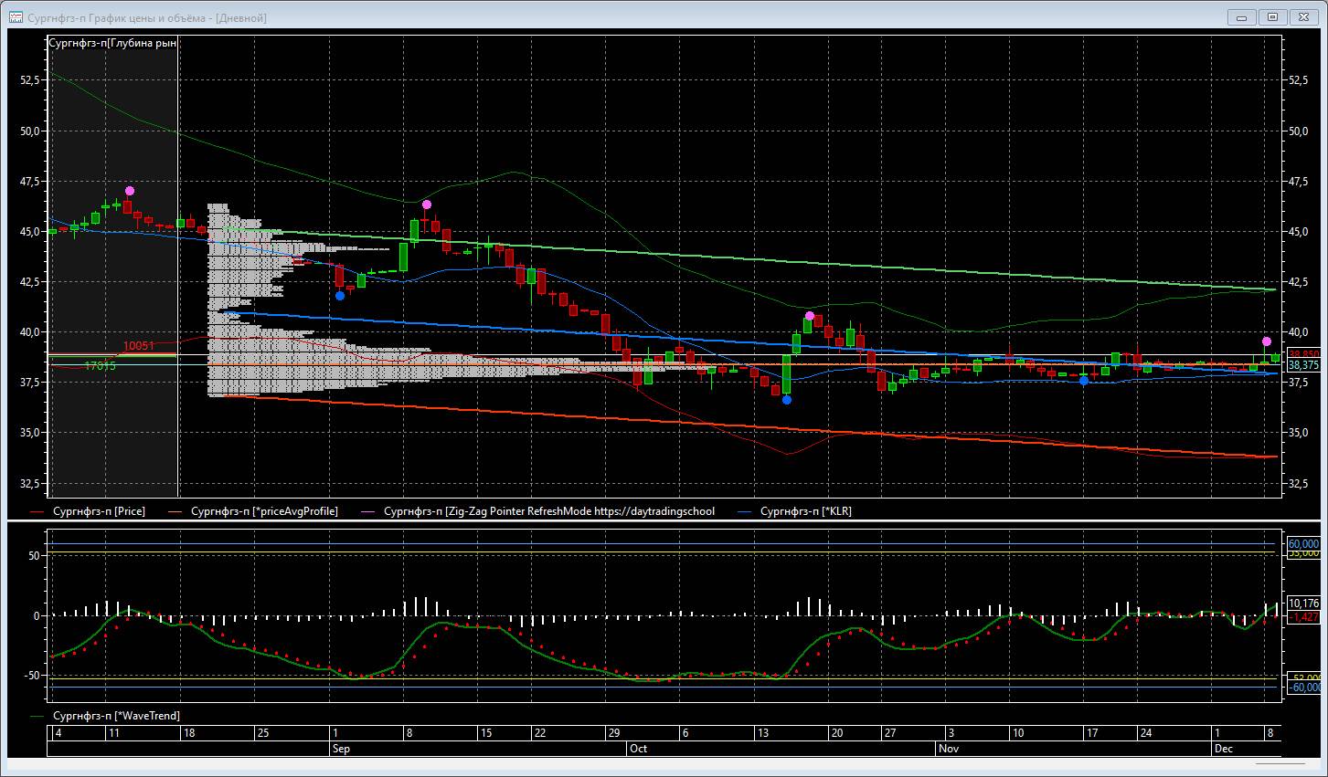
Task: Click the chart window icon in title bar
Action: click(x=16, y=17)
